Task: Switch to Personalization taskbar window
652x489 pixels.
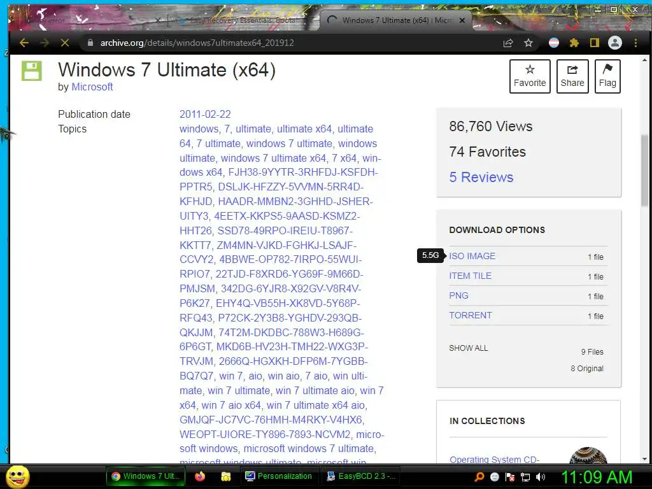Action: (279, 476)
